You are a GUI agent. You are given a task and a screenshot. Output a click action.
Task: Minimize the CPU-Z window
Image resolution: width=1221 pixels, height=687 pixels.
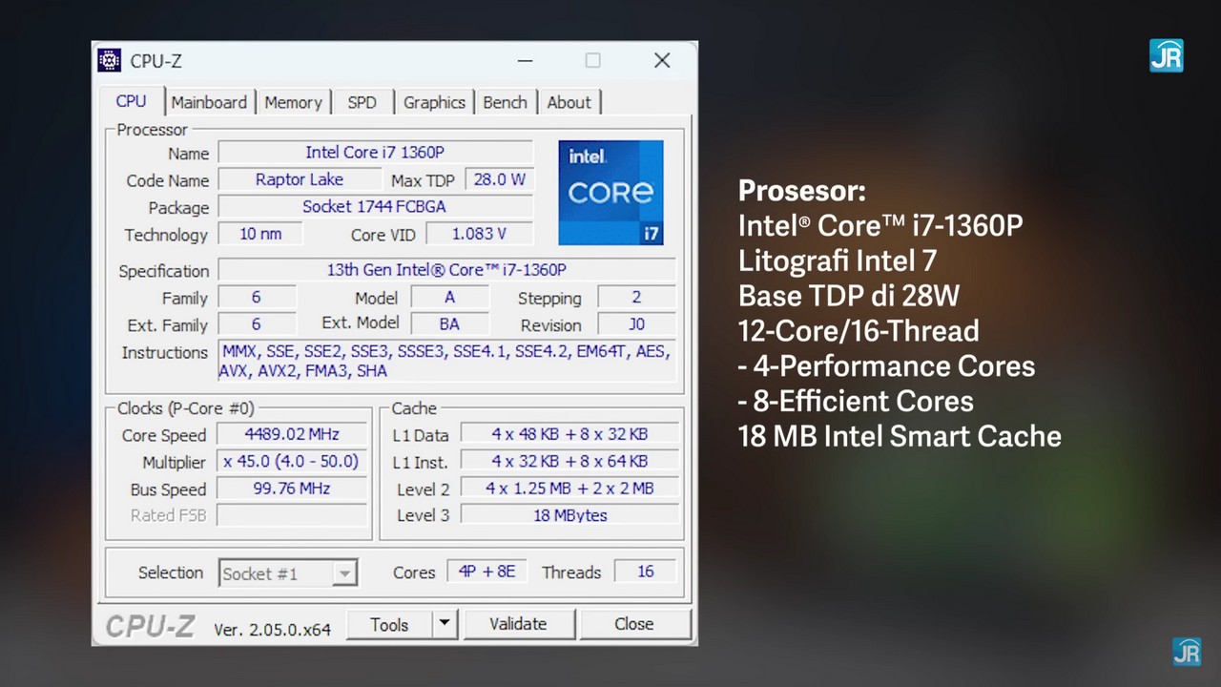click(x=525, y=61)
